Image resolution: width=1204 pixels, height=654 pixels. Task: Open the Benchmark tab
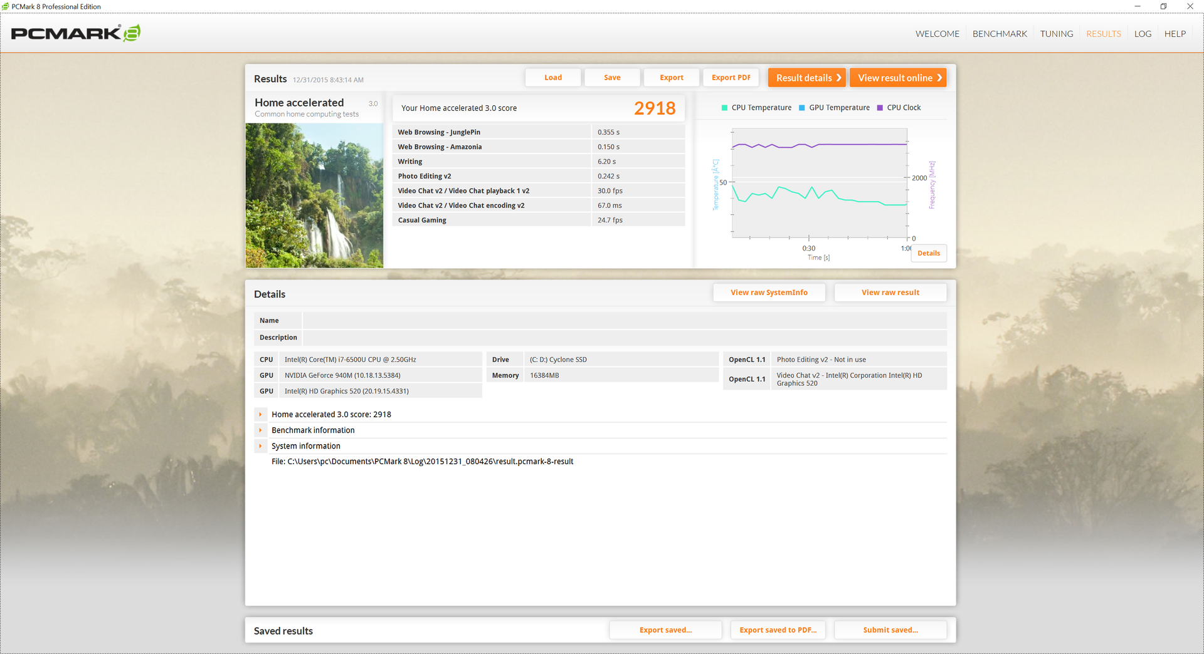pos(1000,34)
